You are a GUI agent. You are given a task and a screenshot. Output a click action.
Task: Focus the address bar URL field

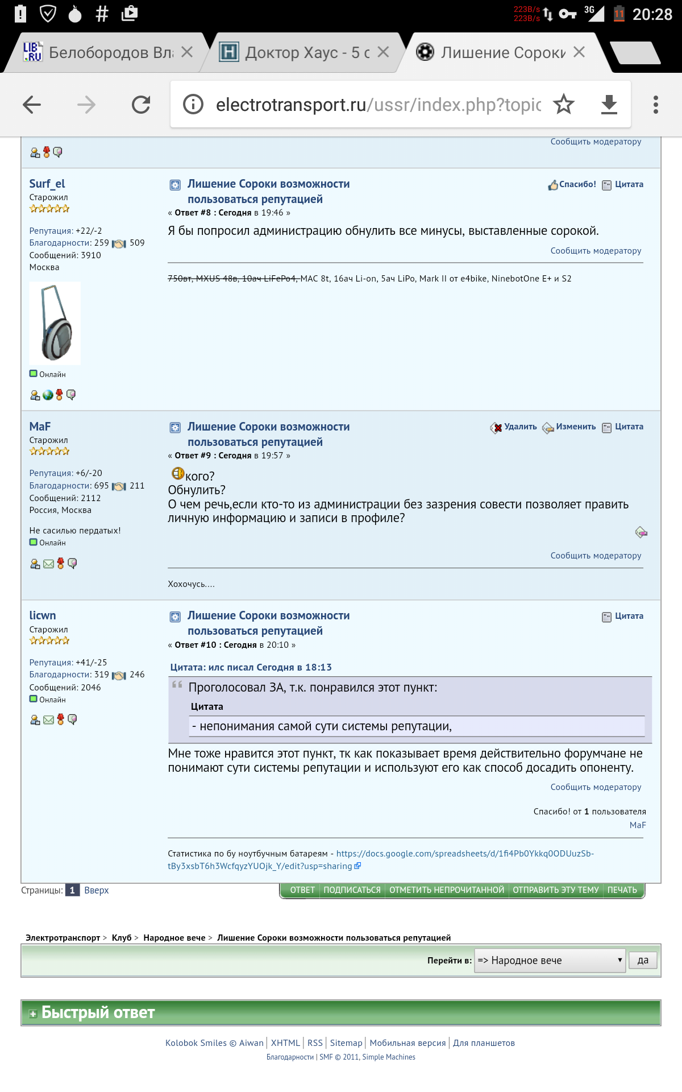pos(378,105)
